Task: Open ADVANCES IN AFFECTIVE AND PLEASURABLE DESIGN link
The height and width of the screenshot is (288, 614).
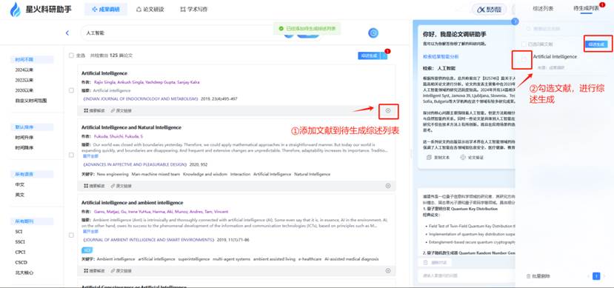Action: click(134, 164)
